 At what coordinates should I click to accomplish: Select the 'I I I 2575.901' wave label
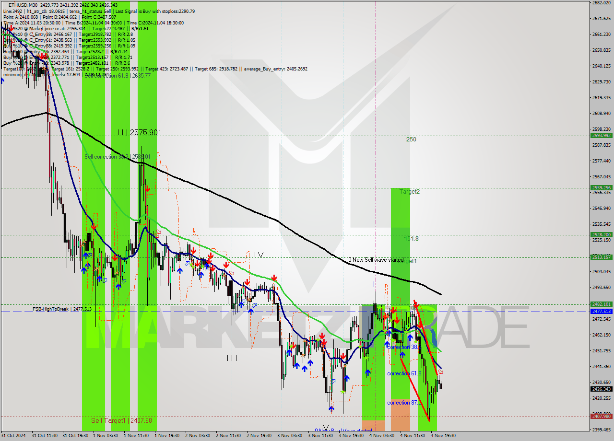pyautogui.click(x=139, y=132)
